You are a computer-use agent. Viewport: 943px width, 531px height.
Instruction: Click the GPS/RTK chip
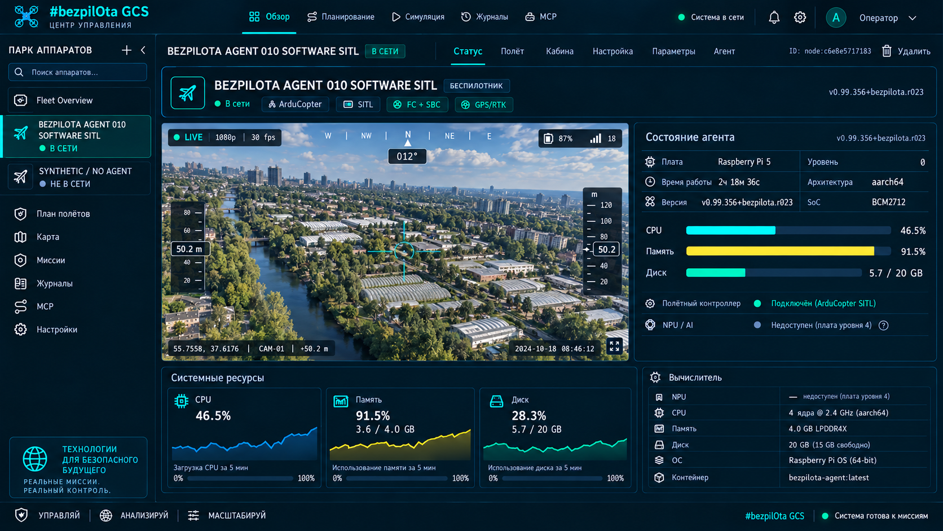click(484, 104)
